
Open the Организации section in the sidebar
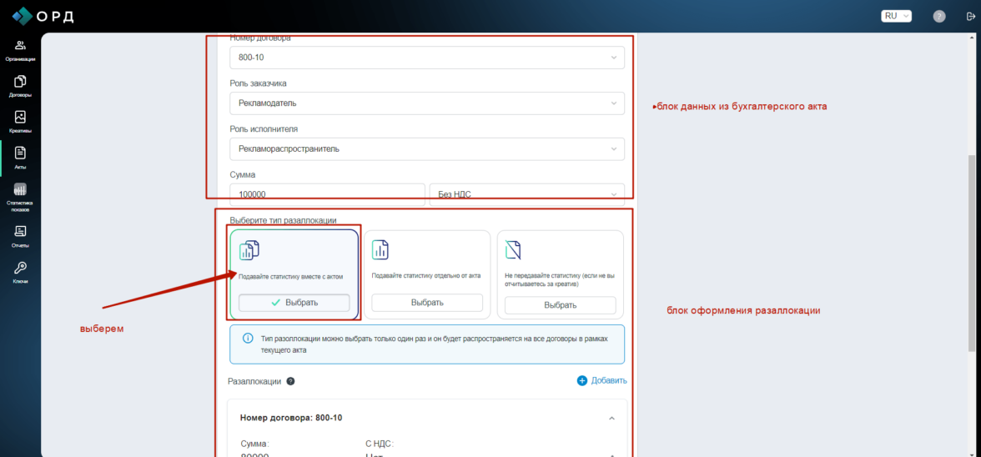[20, 51]
